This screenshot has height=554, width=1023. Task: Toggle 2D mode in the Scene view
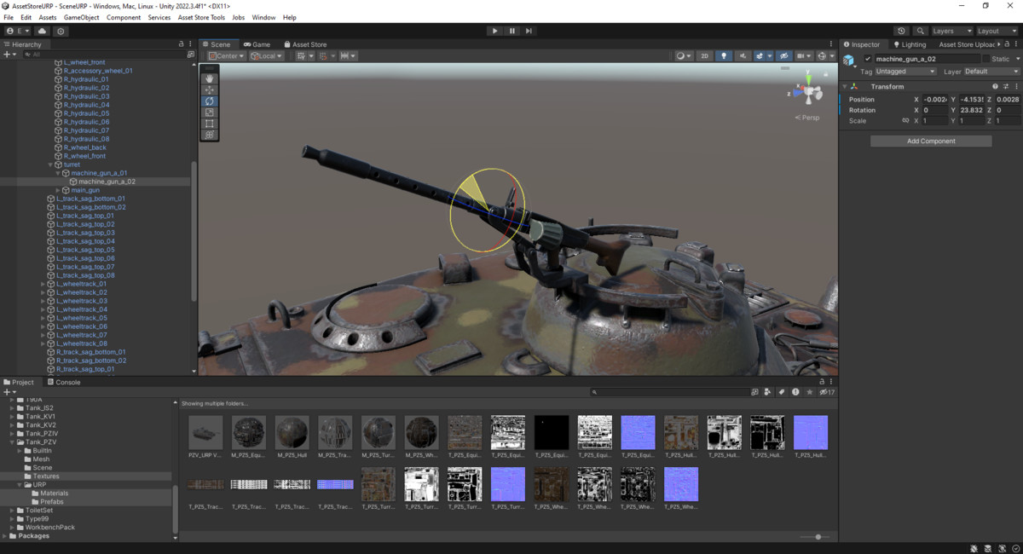(x=704, y=55)
